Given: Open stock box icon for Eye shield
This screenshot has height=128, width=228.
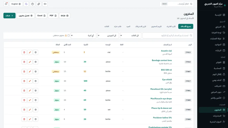Looking at the screenshot, I should pos(35,81).
